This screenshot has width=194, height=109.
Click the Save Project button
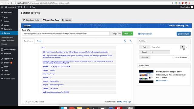(184, 34)
